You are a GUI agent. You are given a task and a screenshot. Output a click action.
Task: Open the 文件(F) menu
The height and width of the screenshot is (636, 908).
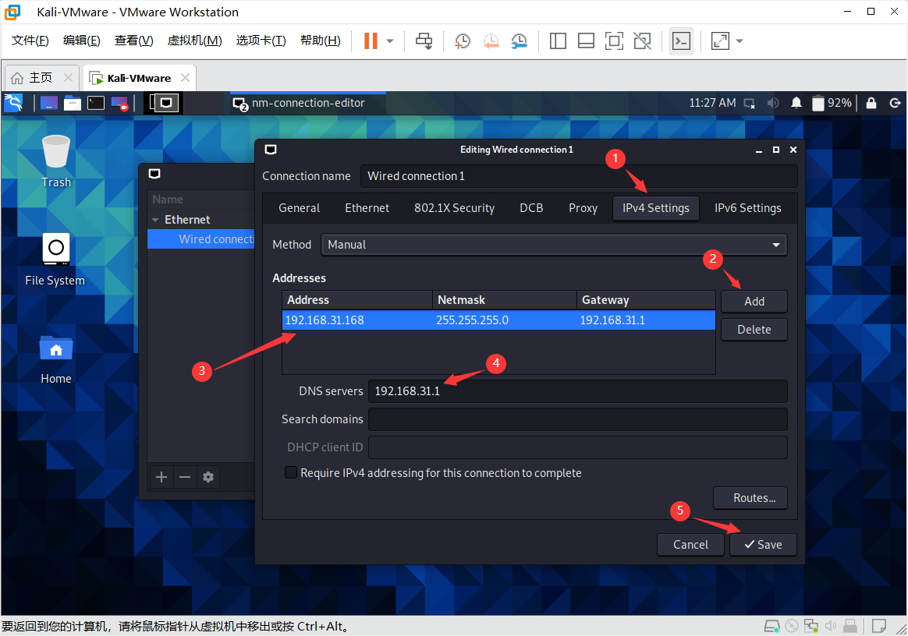30,41
